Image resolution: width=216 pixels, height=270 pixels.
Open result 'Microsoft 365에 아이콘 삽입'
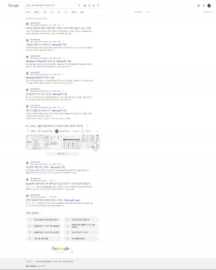[x=40, y=78]
